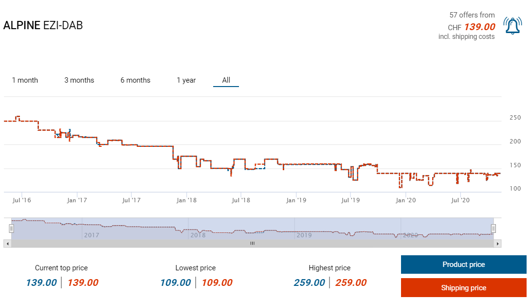Image resolution: width=530 pixels, height=300 pixels.
Task: Click the 2019 section in the navigator
Action: pyautogui.click(x=304, y=235)
